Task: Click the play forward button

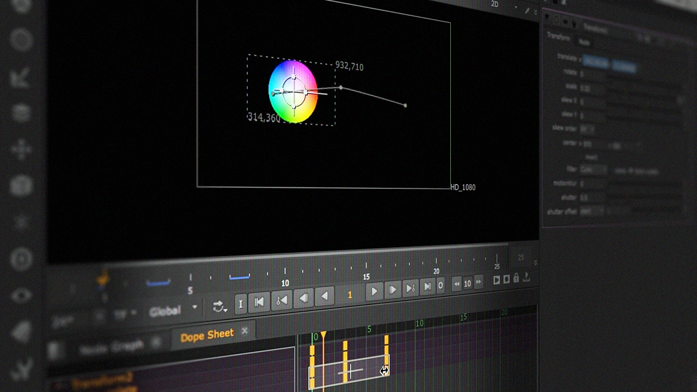Action: [x=374, y=292]
